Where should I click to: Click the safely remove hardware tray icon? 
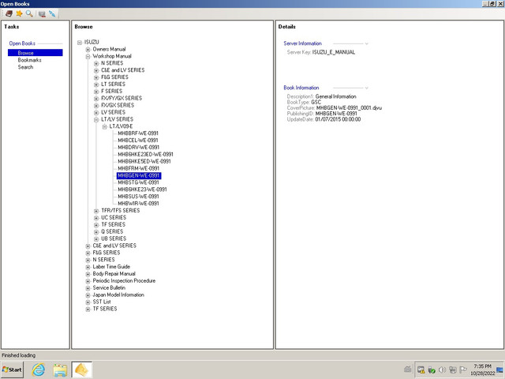(x=432, y=370)
